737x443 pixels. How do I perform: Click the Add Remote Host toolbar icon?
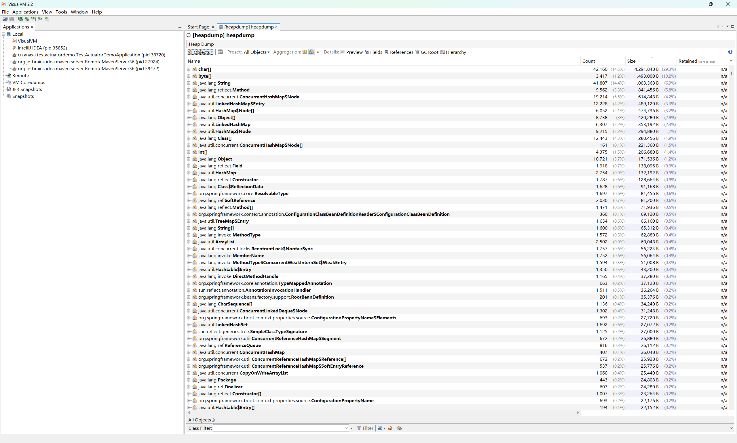(20, 19)
